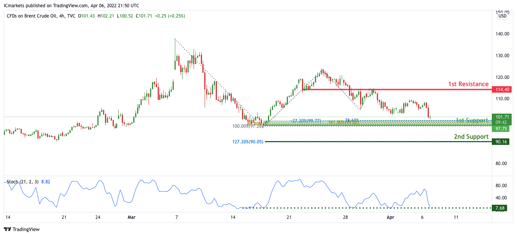
Task: Click the 140.00 price axis label
Action: 501,34
